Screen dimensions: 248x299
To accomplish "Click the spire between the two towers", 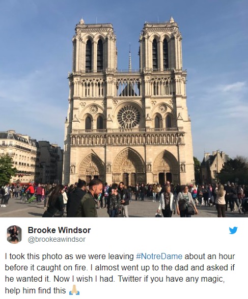I will pos(130,57).
